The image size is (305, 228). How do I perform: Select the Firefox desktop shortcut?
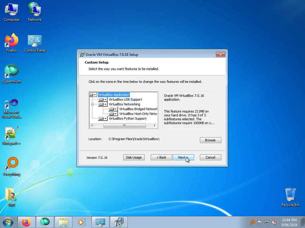pyautogui.click(x=12, y=43)
